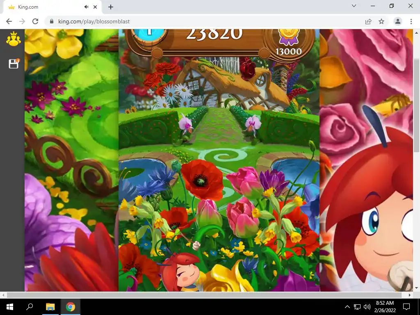This screenshot has height=315, width=420.
Task: Click the vertical page scrollbar thumb
Action: point(416,105)
